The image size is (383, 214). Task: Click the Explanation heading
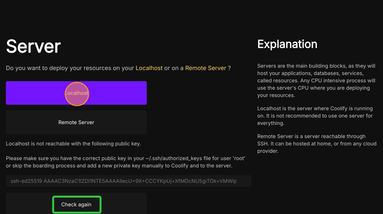pyautogui.click(x=287, y=44)
